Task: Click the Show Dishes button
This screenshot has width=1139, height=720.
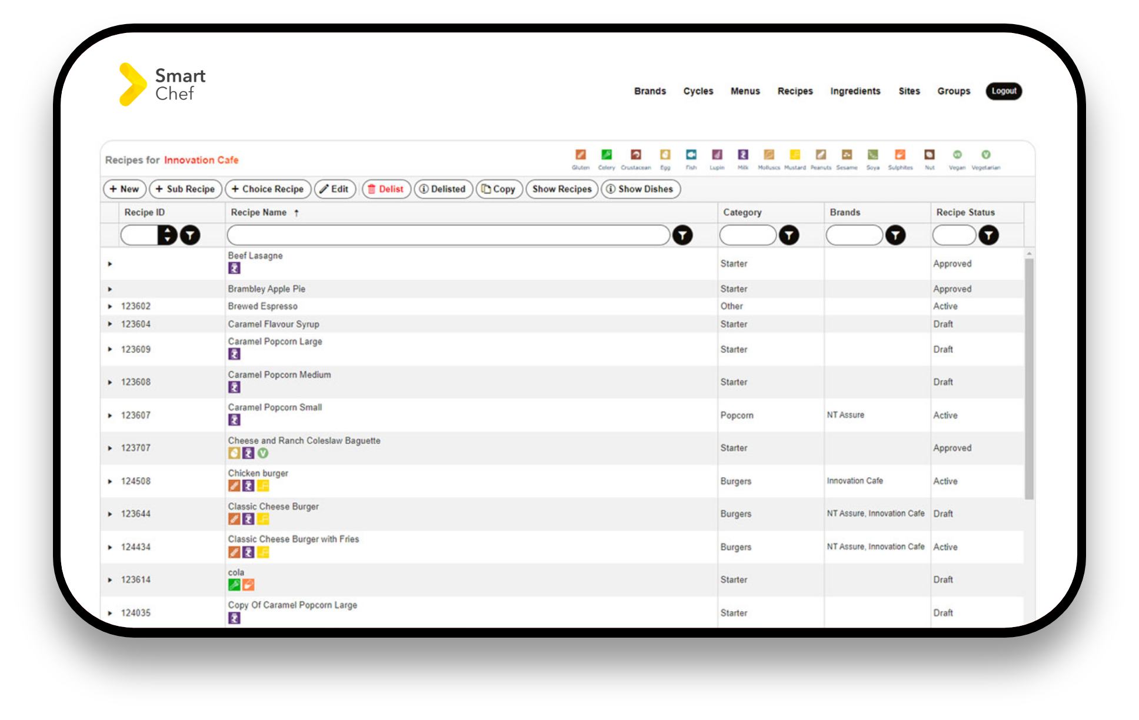Action: [x=641, y=189]
